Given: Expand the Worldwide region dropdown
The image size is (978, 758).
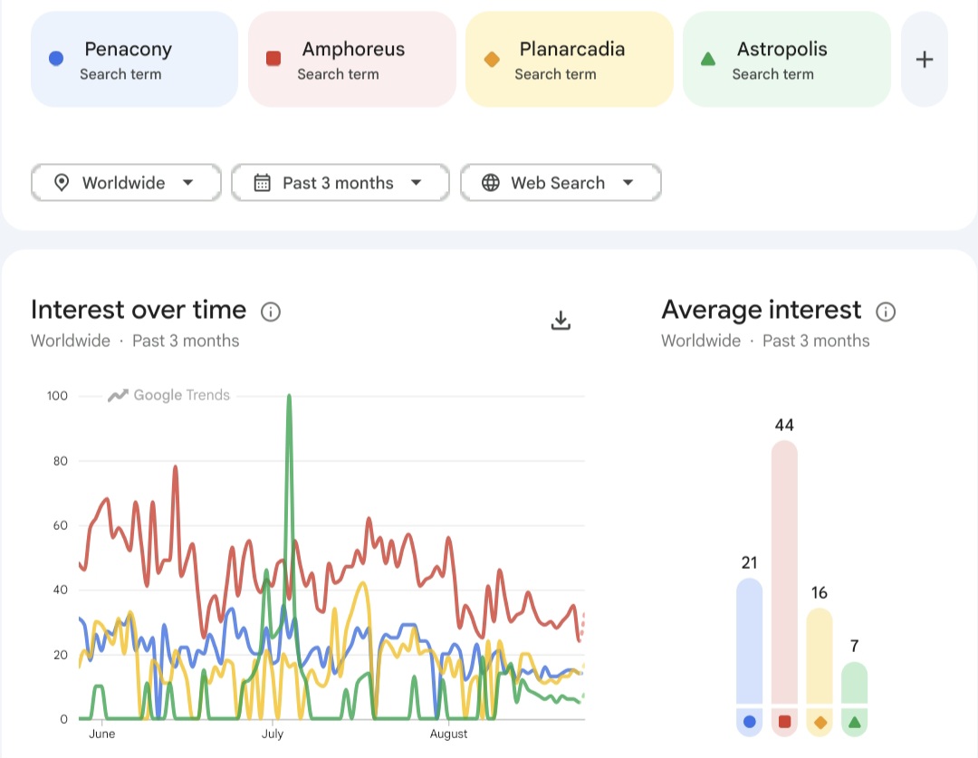Looking at the screenshot, I should click(x=126, y=183).
